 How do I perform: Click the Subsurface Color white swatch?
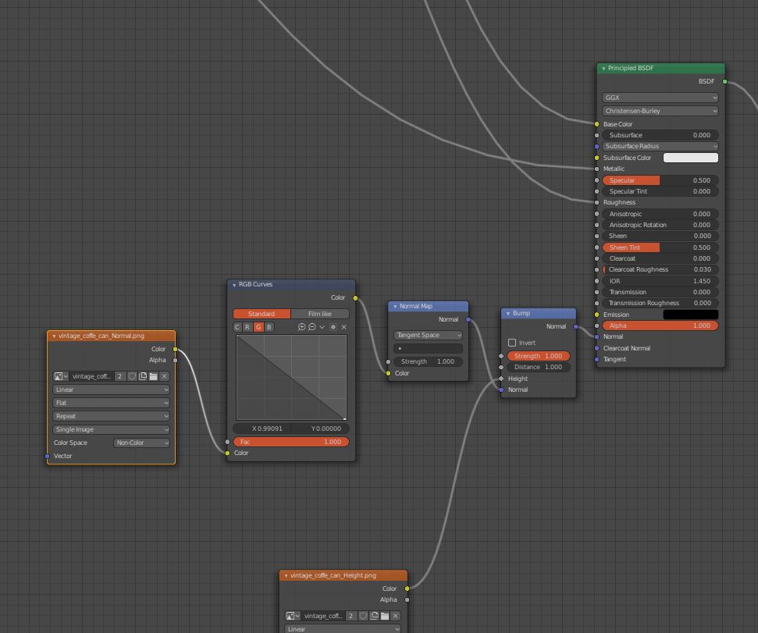click(690, 158)
